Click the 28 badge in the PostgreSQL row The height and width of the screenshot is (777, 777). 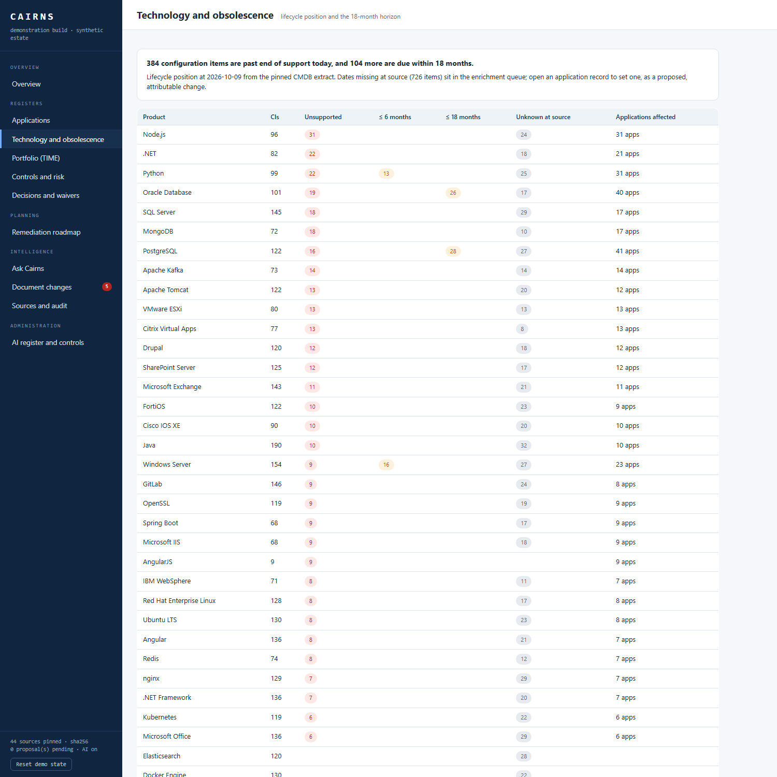(x=453, y=251)
